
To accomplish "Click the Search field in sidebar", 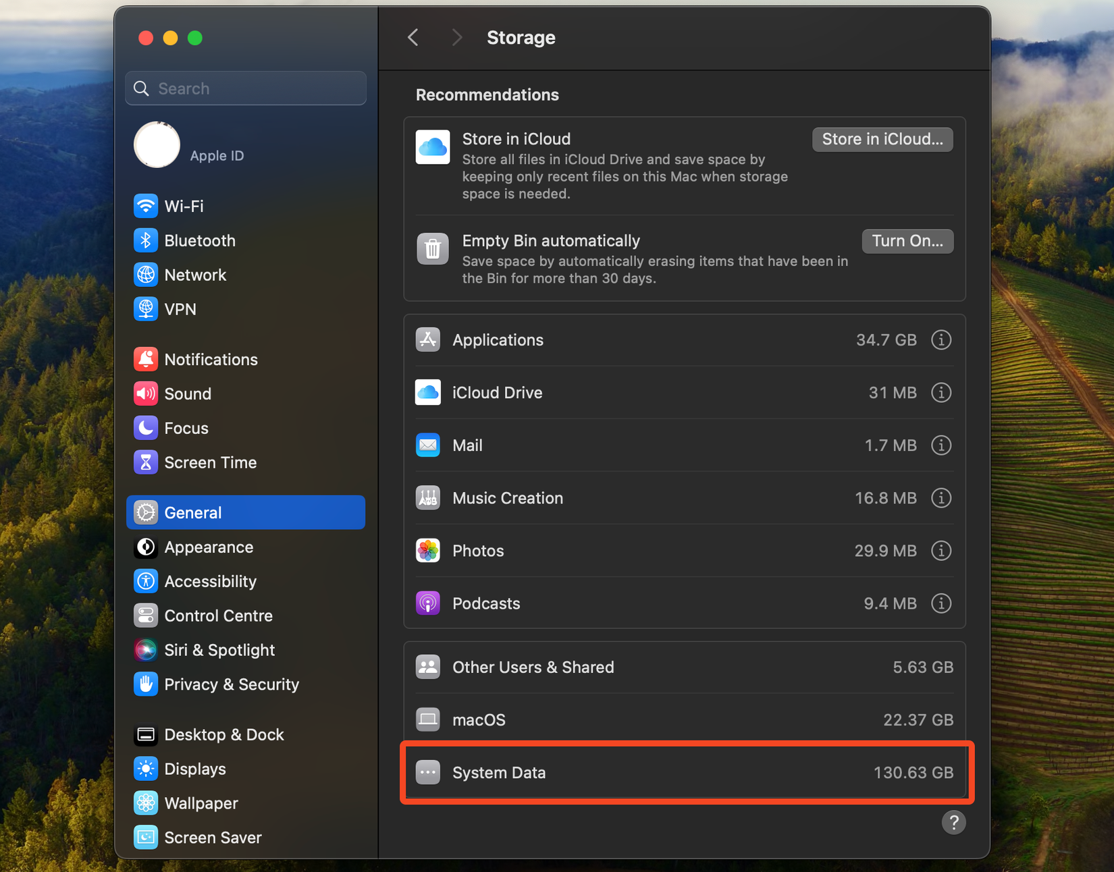I will (246, 88).
